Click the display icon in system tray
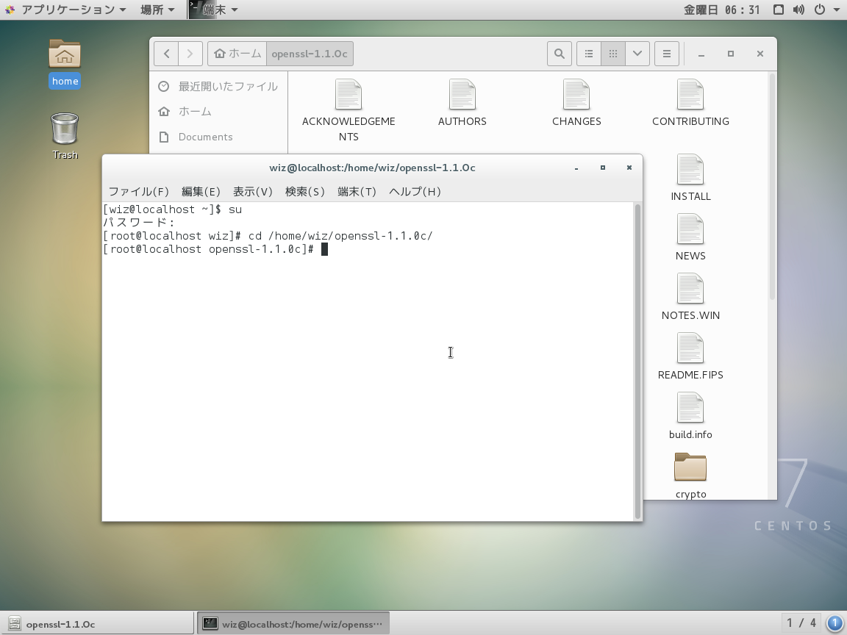Image resolution: width=847 pixels, height=635 pixels. point(779,10)
